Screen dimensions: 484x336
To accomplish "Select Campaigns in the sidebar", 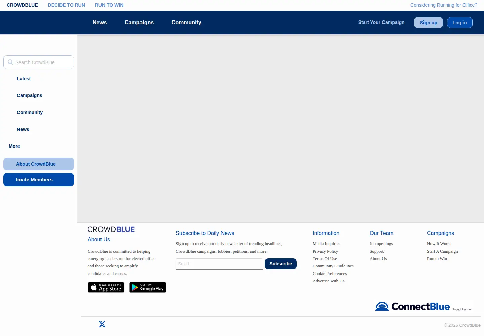I will pos(30,95).
